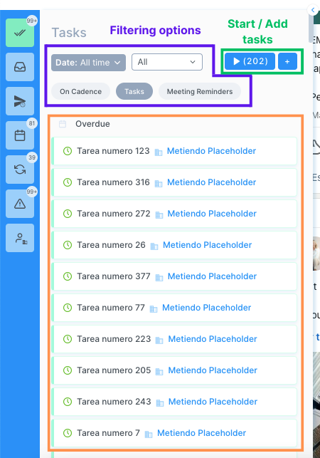Toggle the On Cadence filter chip
The height and width of the screenshot is (458, 320).
click(80, 91)
